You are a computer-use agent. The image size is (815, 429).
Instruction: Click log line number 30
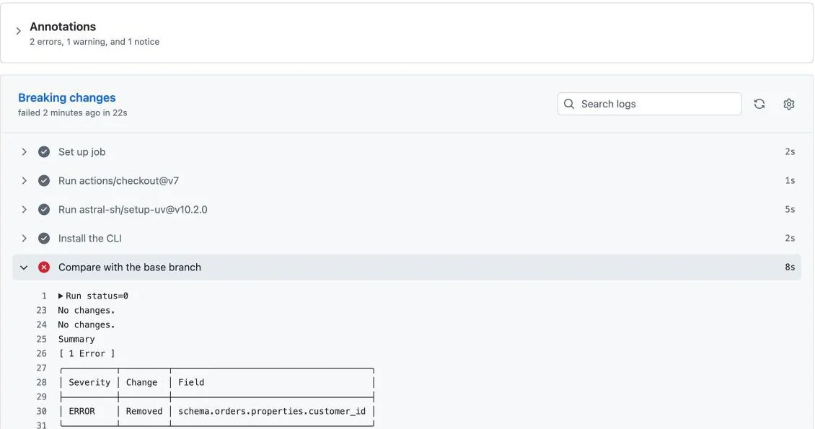point(42,412)
